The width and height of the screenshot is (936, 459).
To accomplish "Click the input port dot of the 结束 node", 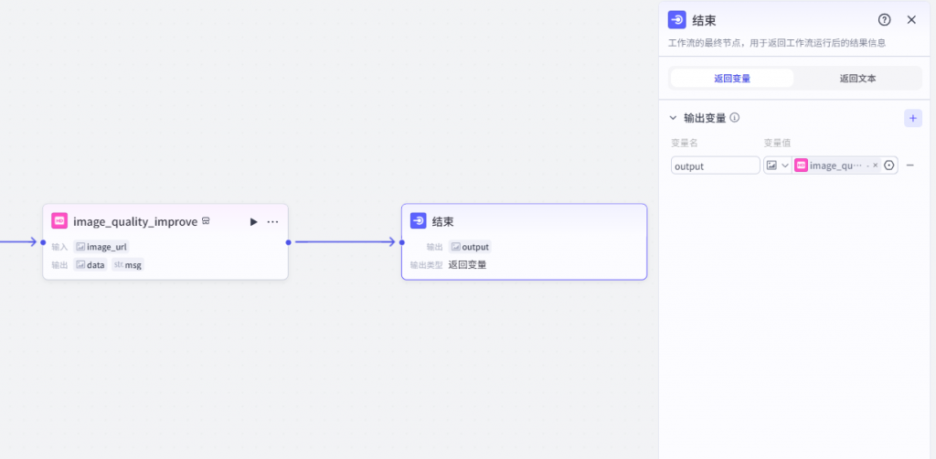I will (402, 242).
